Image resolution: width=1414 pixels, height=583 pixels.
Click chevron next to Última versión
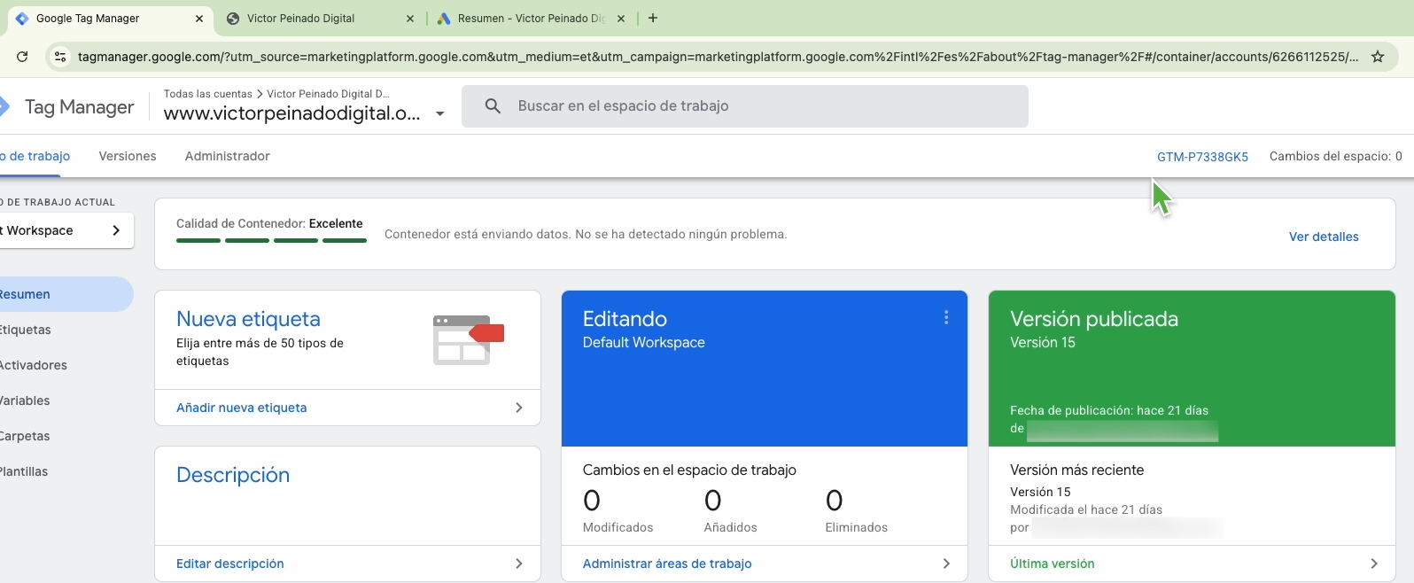tap(1374, 564)
